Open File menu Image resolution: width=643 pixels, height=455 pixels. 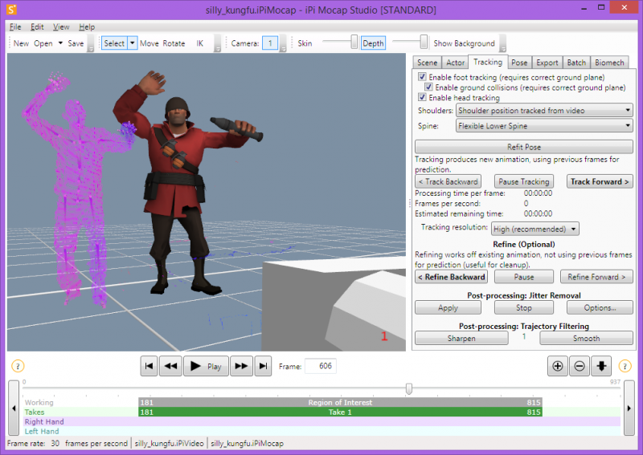click(x=15, y=27)
